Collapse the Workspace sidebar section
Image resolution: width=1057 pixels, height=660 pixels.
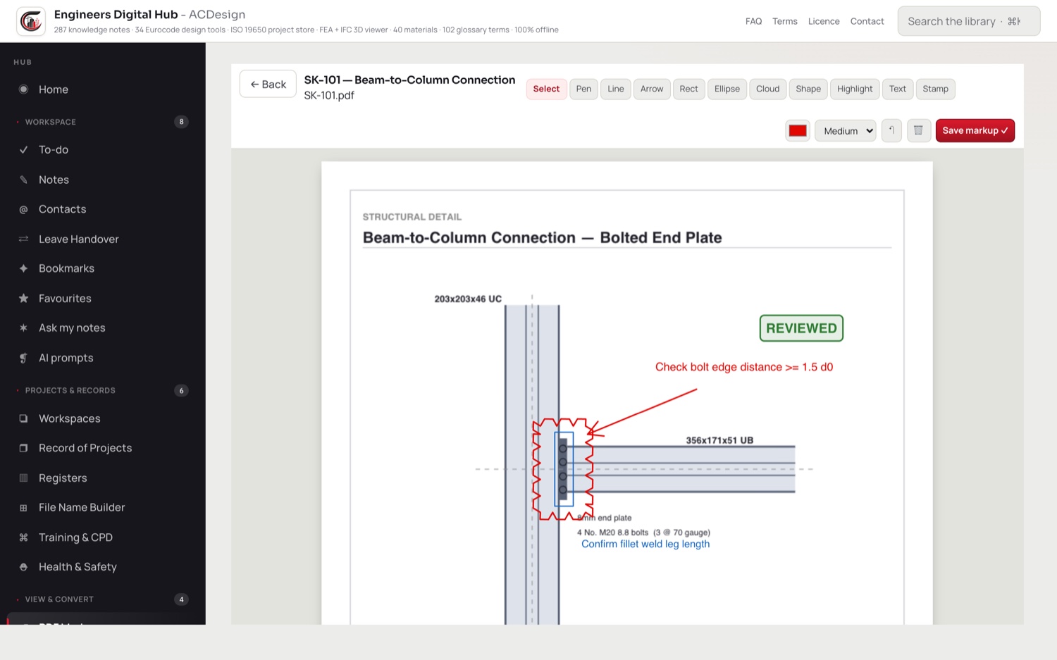click(103, 122)
